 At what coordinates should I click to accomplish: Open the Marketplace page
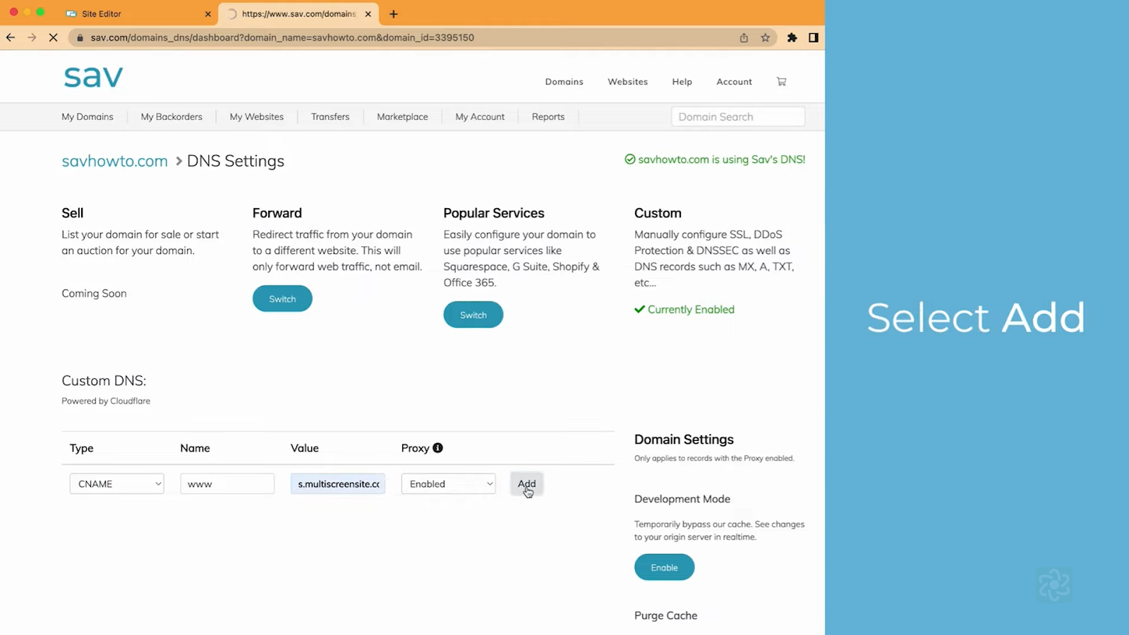[402, 117]
